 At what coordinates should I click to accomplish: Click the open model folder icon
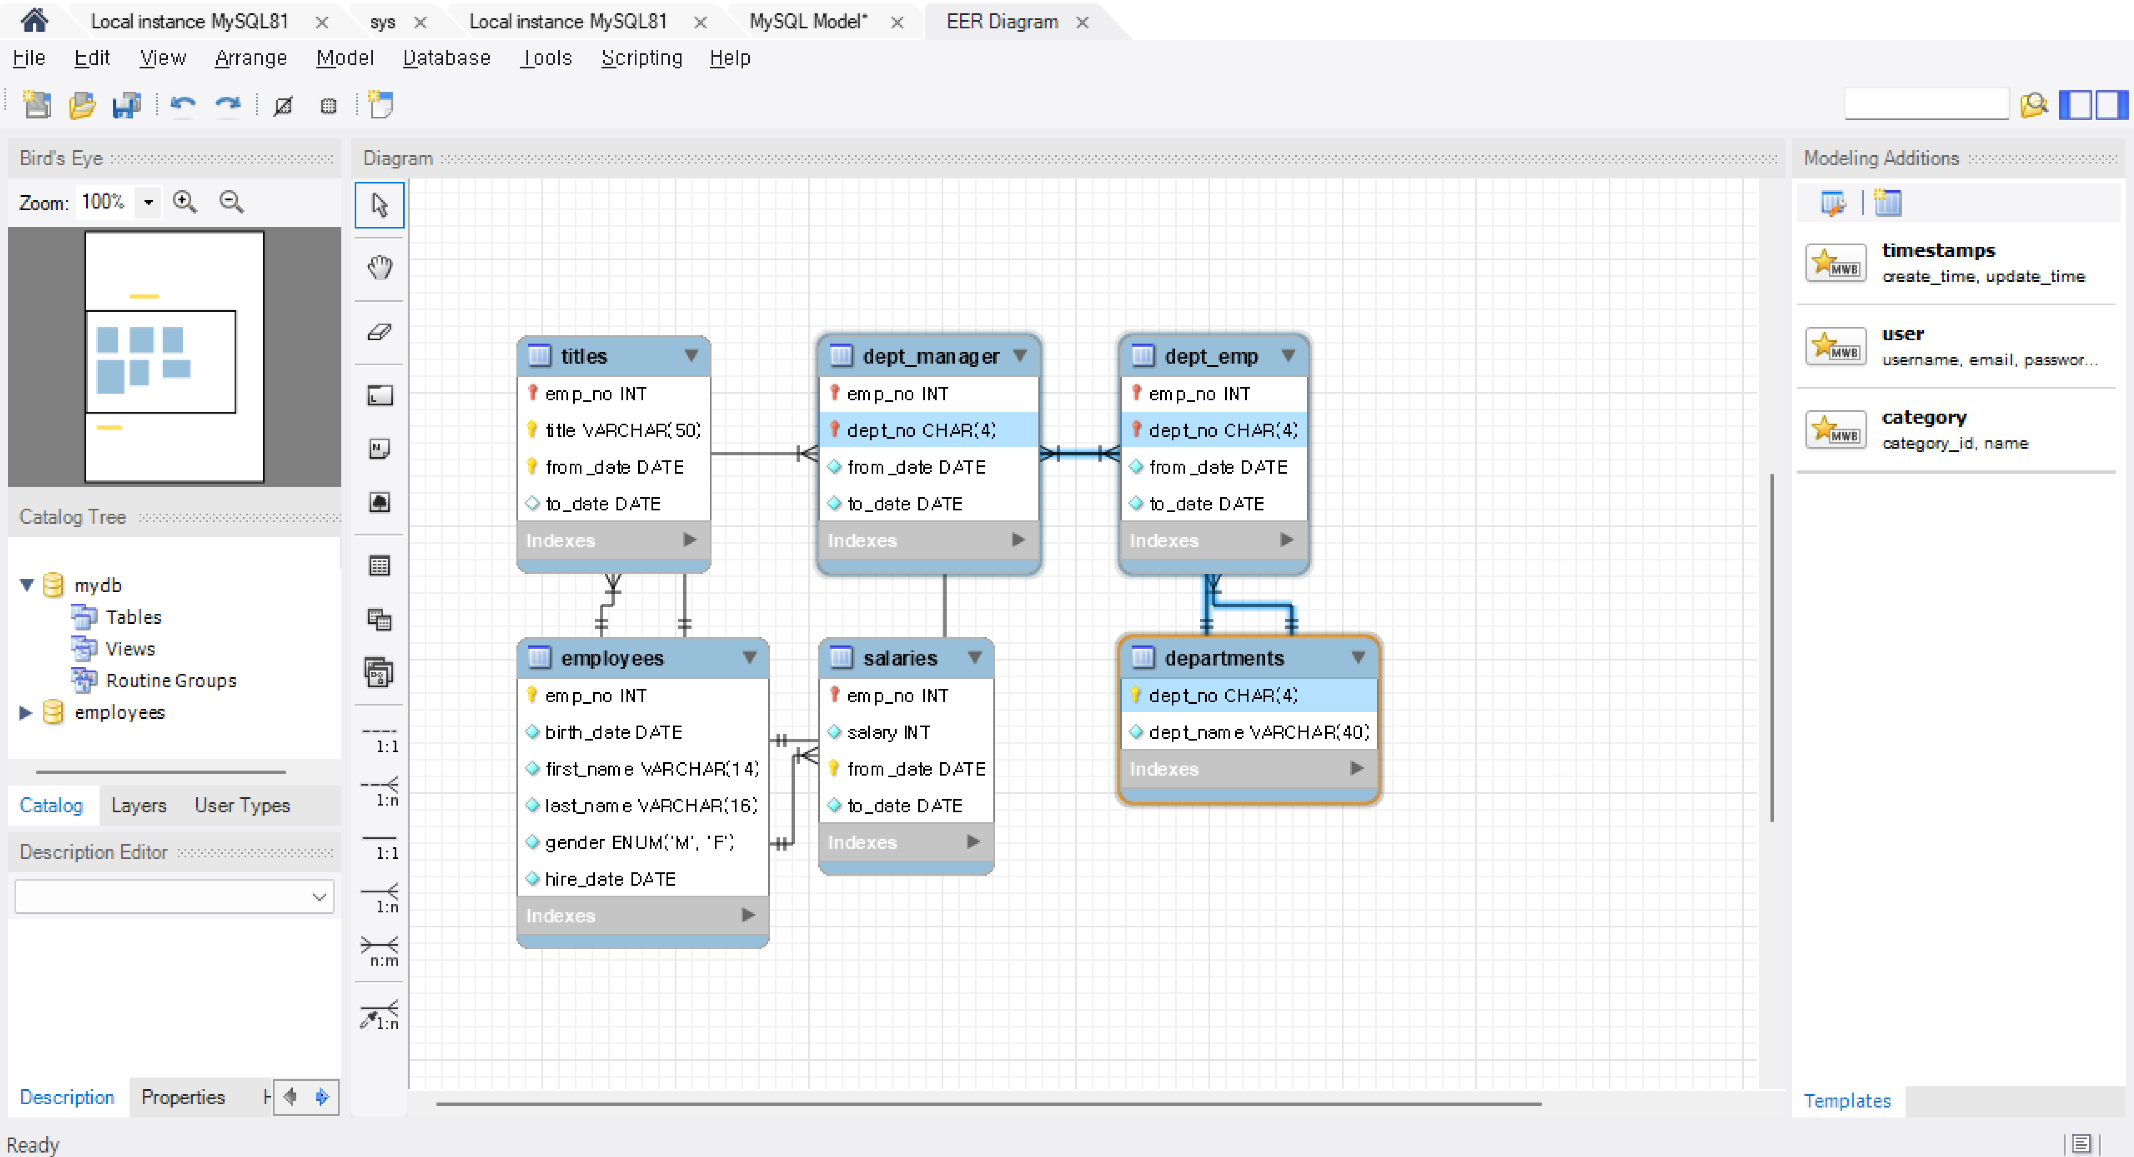(x=81, y=105)
